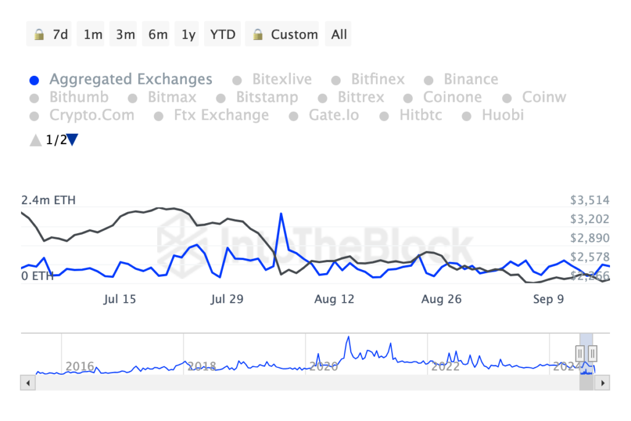
Task: Click the 2016 navigator year label
Action: point(79,366)
